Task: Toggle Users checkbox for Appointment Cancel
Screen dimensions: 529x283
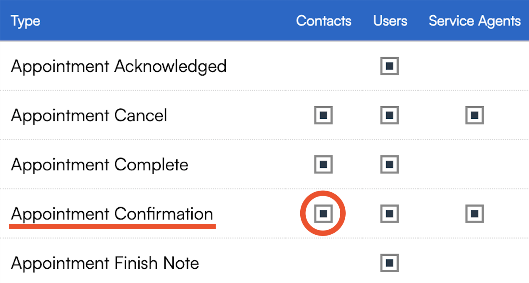Action: tap(389, 115)
